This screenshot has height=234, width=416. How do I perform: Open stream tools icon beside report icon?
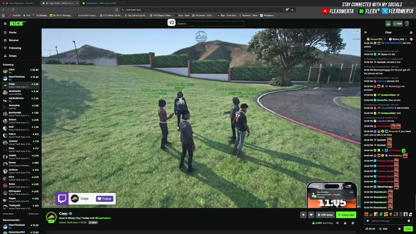pyautogui.click(x=353, y=223)
